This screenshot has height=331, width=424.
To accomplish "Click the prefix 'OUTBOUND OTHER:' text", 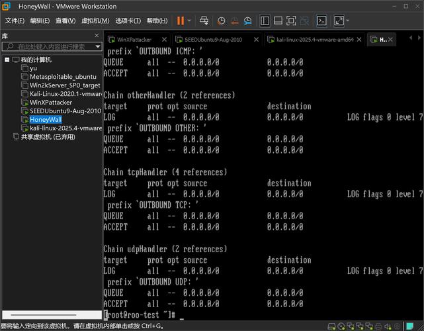I will click(157, 128).
